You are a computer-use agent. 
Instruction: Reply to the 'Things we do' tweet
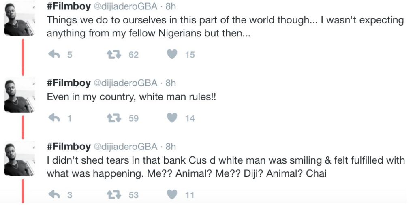(54, 54)
